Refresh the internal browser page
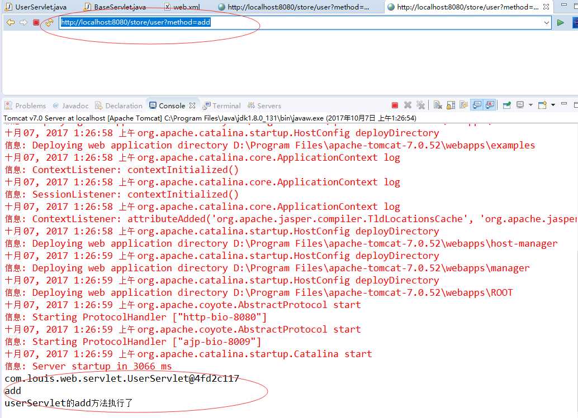Screen dimensions: 578x418 pyautogui.click(x=49, y=22)
